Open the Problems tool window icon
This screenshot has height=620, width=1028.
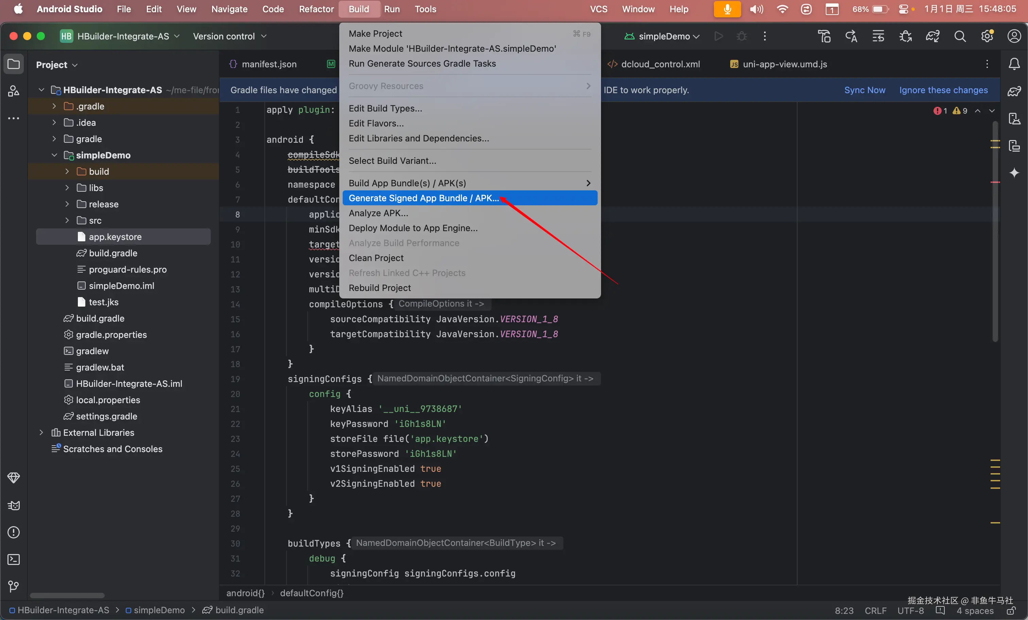click(13, 532)
